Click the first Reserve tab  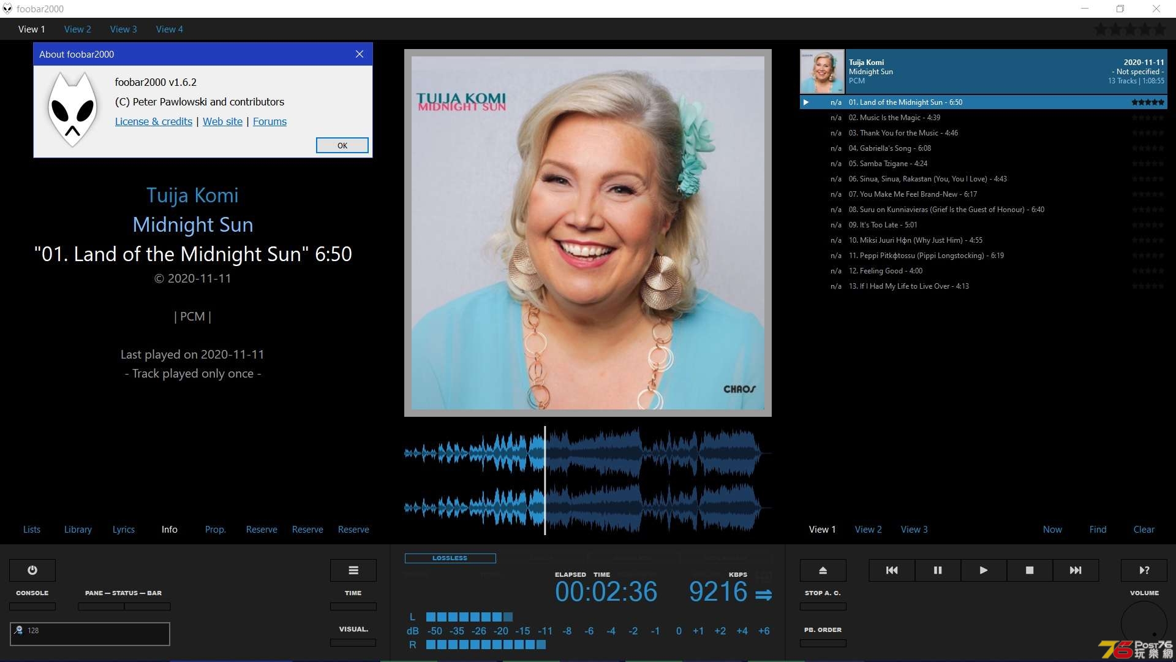click(262, 530)
